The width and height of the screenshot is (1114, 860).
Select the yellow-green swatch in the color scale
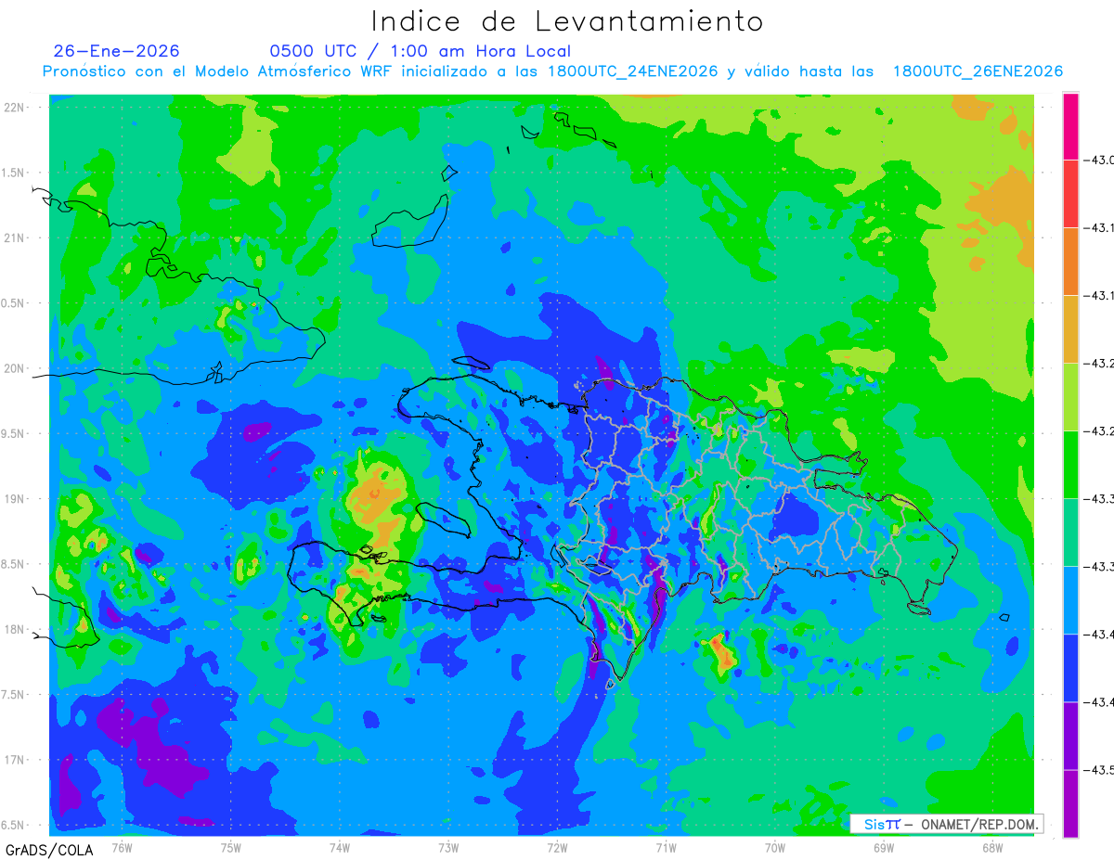pyautogui.click(x=1070, y=397)
